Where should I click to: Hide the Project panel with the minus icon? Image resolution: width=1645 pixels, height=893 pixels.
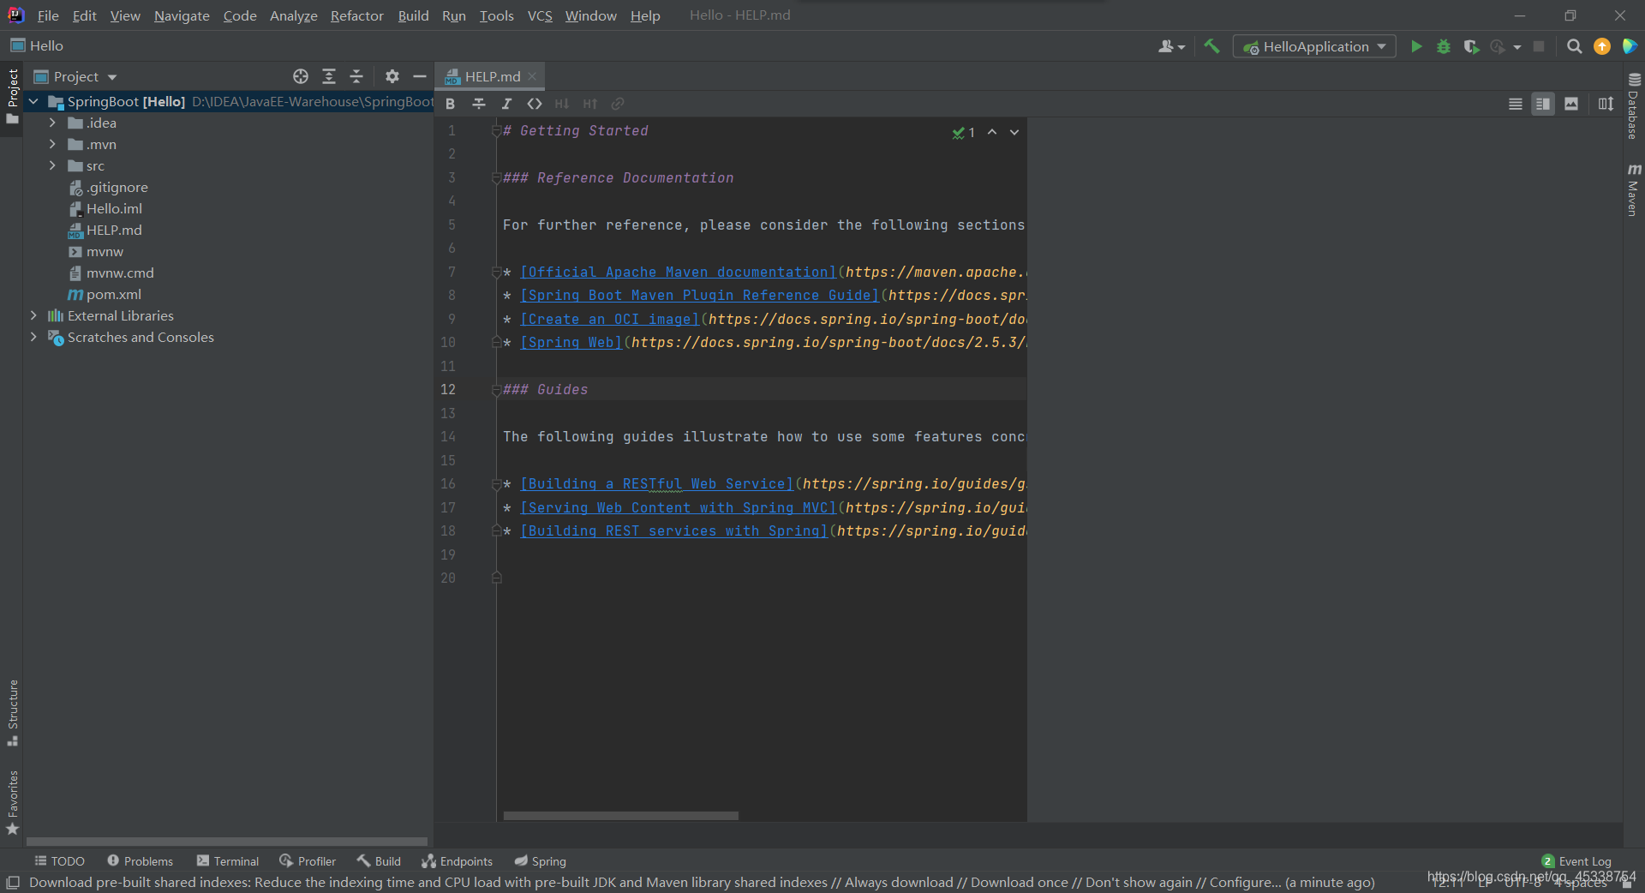pos(420,76)
